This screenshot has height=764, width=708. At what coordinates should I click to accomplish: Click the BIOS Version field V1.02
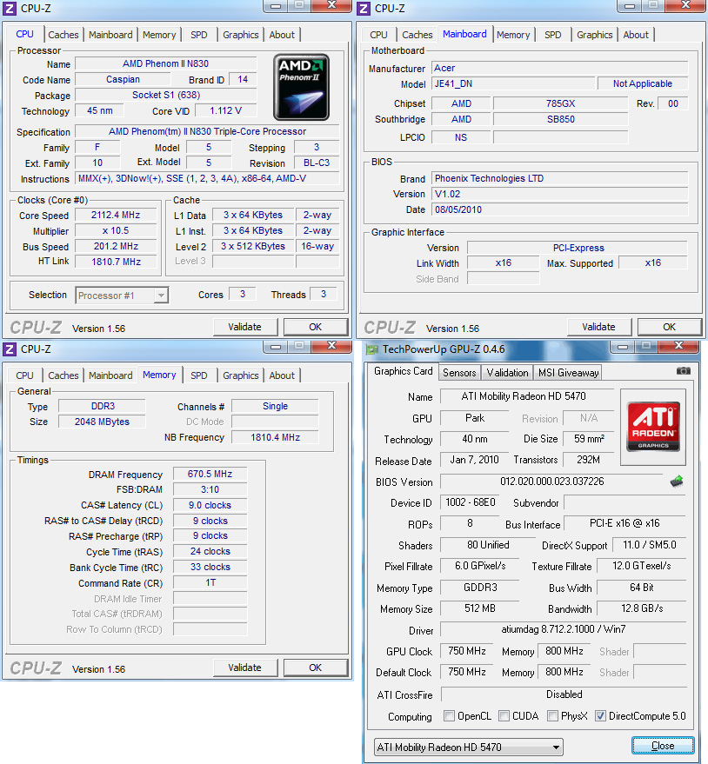560,194
